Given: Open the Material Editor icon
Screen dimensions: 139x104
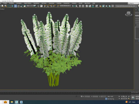Looking at the screenshot, I should click(97, 6).
